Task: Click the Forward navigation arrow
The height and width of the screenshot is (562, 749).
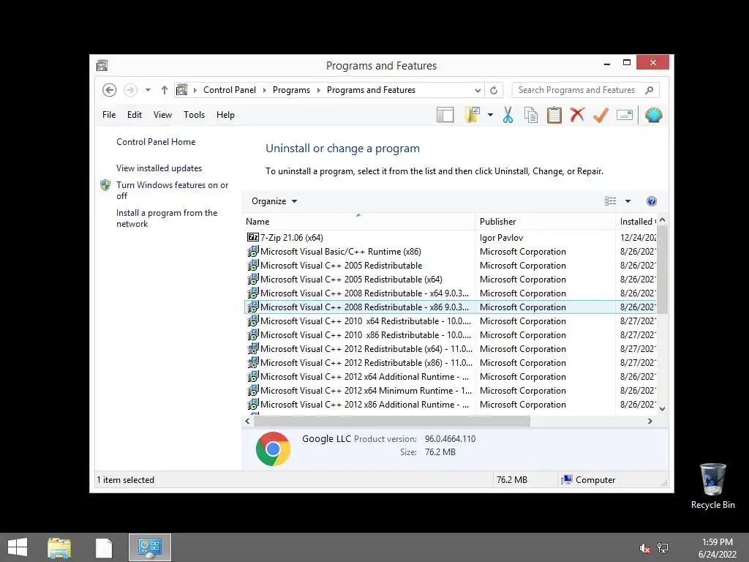Action: click(130, 90)
